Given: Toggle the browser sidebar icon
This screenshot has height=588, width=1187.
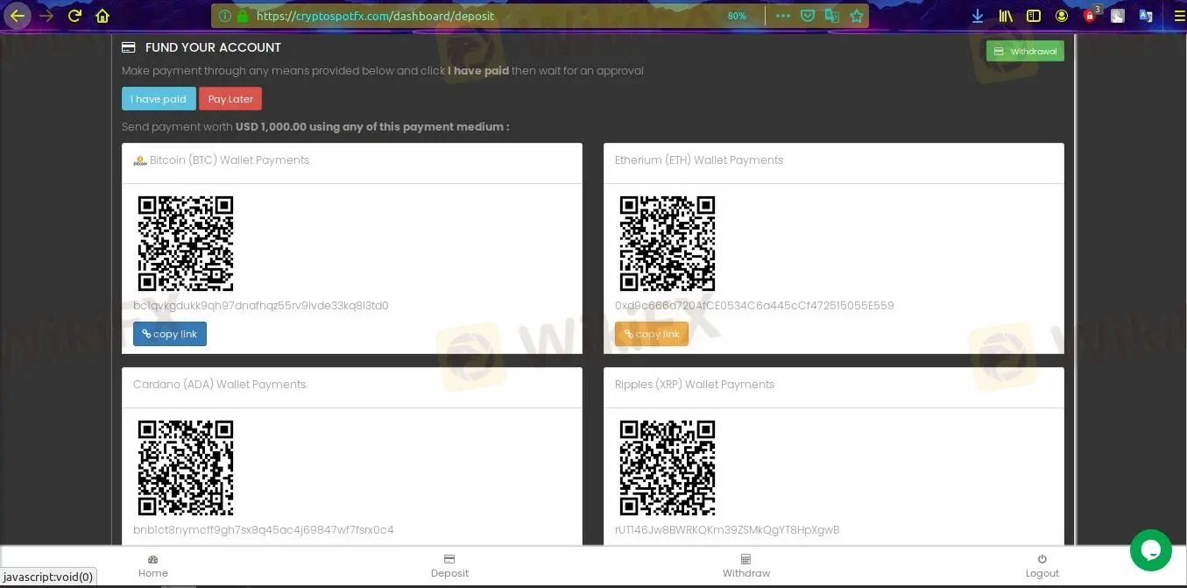Looking at the screenshot, I should (x=1033, y=16).
